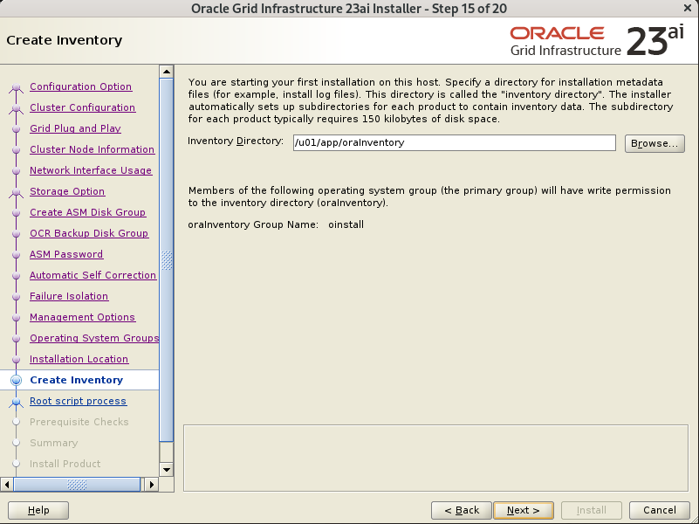Click the oinstall group name text
Image resolution: width=699 pixels, height=524 pixels.
point(346,224)
